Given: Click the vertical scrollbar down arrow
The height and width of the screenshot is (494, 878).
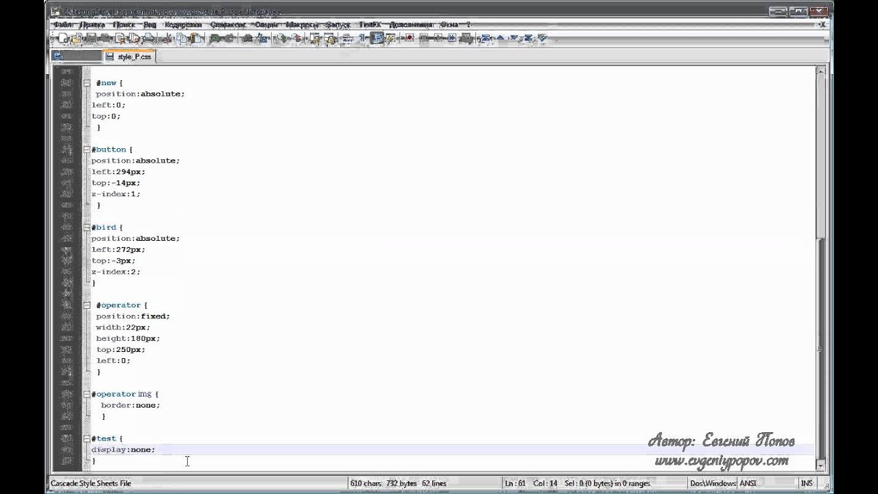Looking at the screenshot, I should 820,465.
